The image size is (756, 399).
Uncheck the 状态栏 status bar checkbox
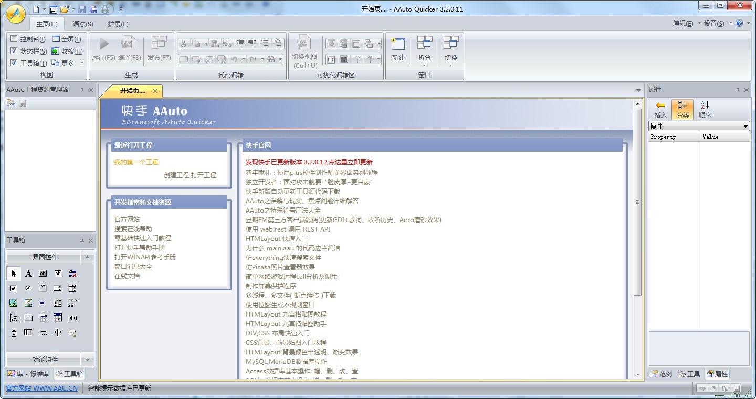coord(14,51)
